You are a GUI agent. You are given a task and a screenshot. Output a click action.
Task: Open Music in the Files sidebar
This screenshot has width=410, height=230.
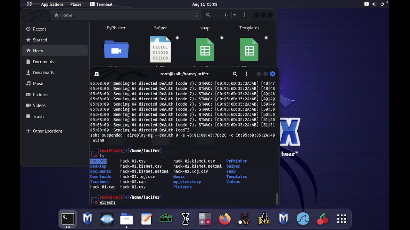point(55,83)
